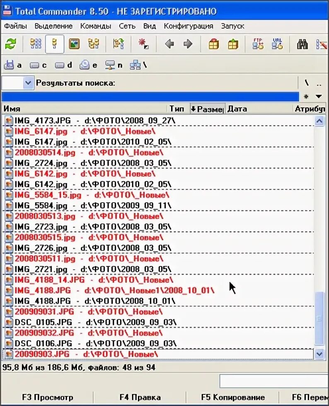Select IMG_6147.jpg in d:\ФОТО\2010_02_05\
The width and height of the screenshot is (329, 406).
93,142
